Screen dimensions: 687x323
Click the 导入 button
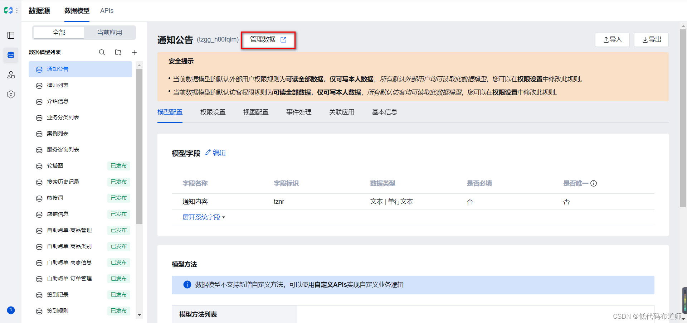coord(612,40)
